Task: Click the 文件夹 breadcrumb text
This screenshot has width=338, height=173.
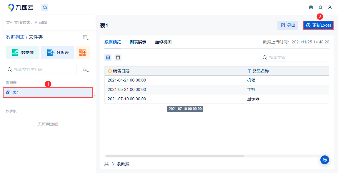Action: tap(36, 37)
